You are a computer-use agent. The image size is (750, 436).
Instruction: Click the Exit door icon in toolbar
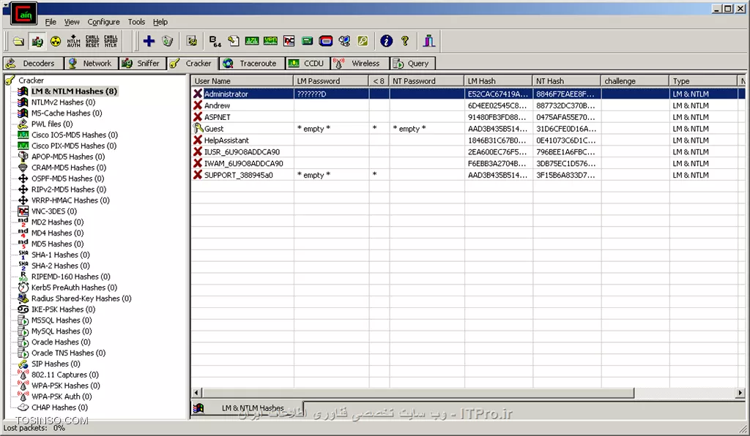point(429,41)
